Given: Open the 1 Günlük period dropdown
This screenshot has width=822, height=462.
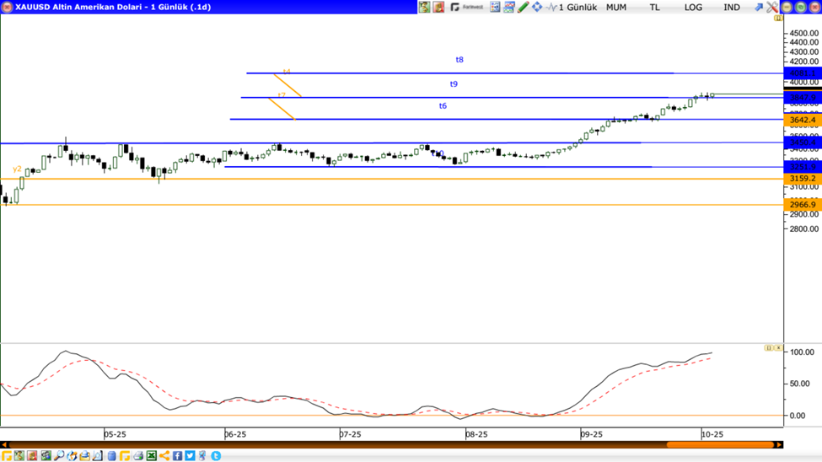Looking at the screenshot, I should 577,7.
